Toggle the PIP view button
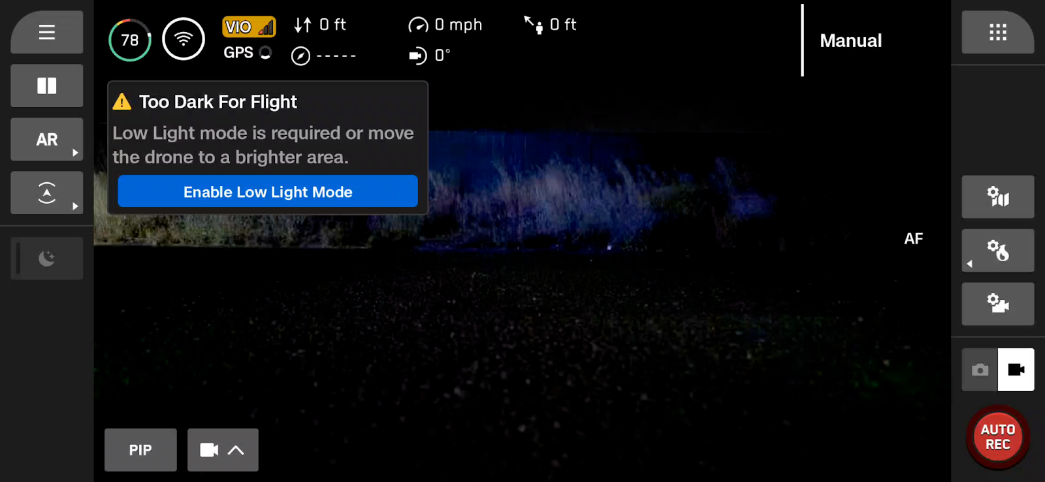 pos(140,450)
